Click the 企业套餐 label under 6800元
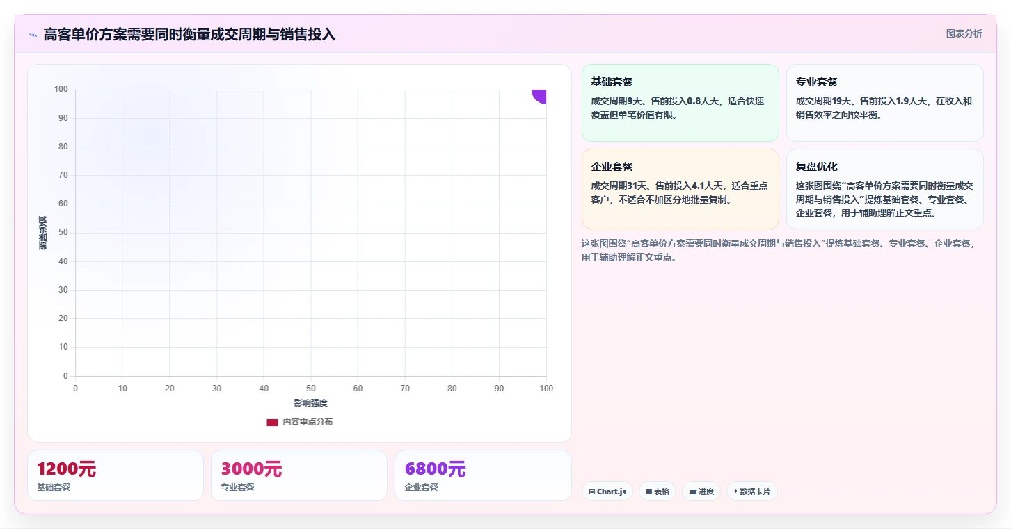Viewport: 1011px width, 529px height. 421,487
